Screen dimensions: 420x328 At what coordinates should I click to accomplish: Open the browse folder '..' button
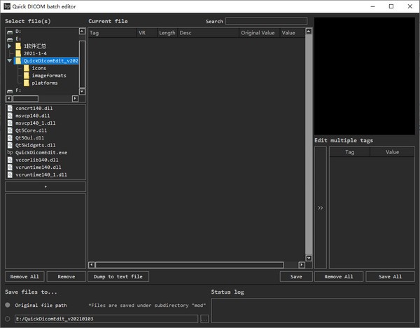click(x=204, y=319)
